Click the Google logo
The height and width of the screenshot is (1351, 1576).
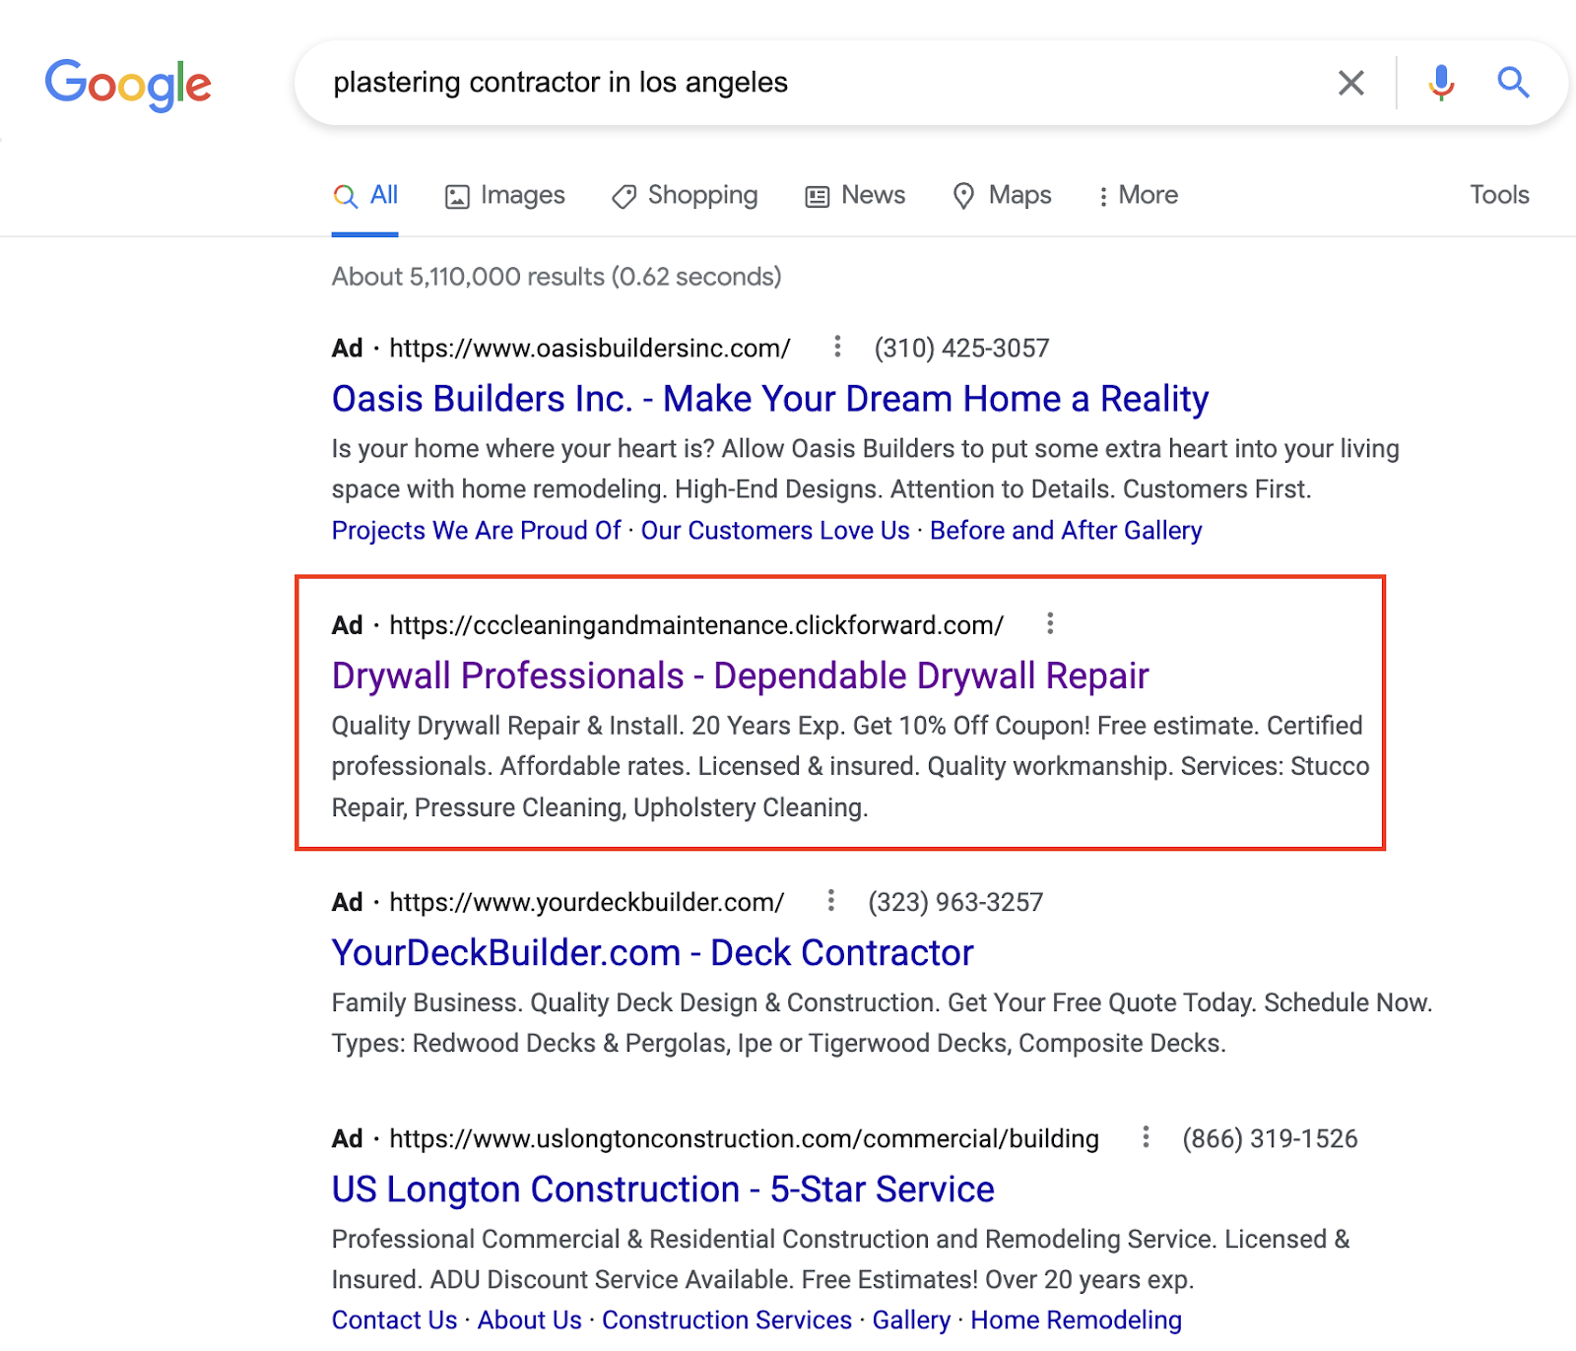tap(128, 85)
